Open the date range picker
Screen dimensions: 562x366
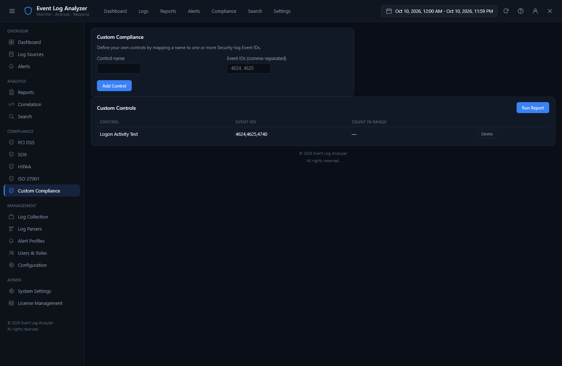(x=439, y=11)
